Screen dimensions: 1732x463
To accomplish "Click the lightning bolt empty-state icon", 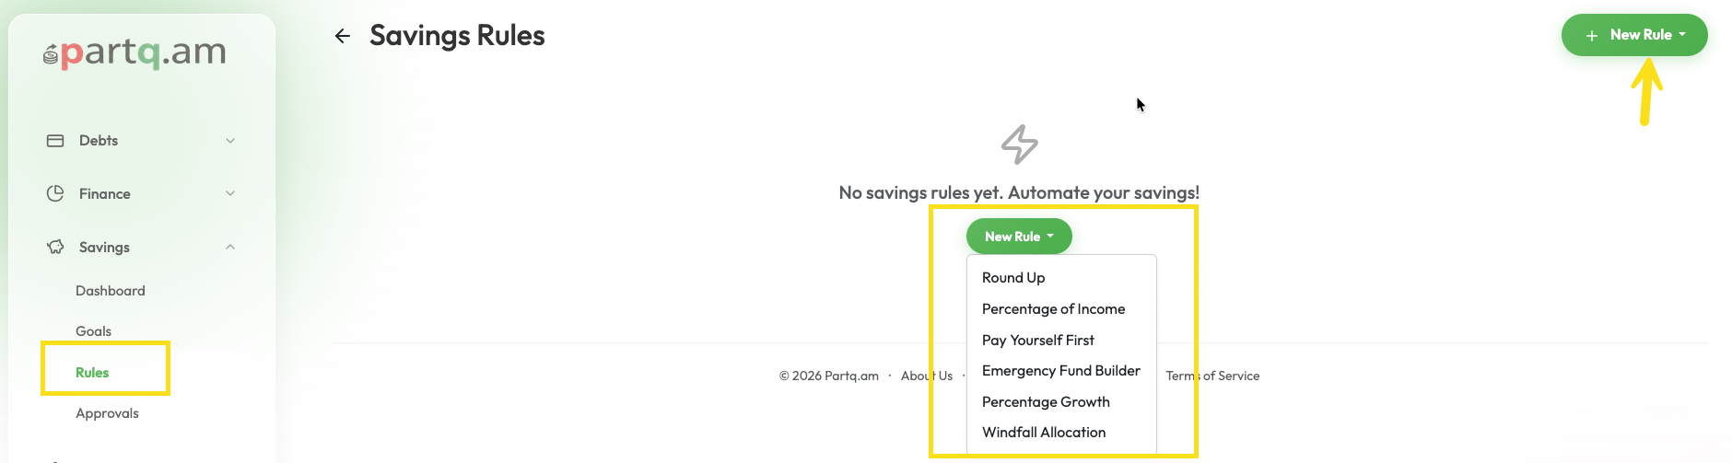I will (1019, 145).
